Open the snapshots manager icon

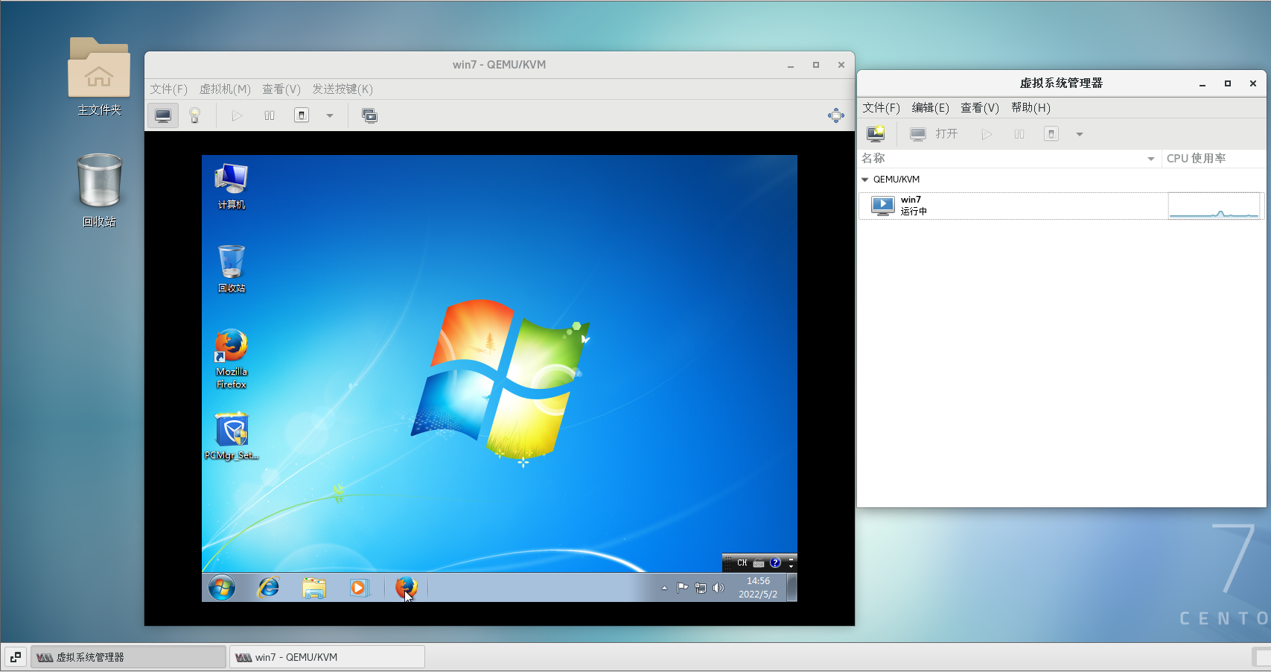(369, 115)
